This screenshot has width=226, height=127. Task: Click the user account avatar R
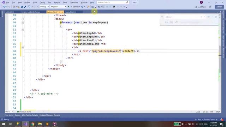[201, 2]
